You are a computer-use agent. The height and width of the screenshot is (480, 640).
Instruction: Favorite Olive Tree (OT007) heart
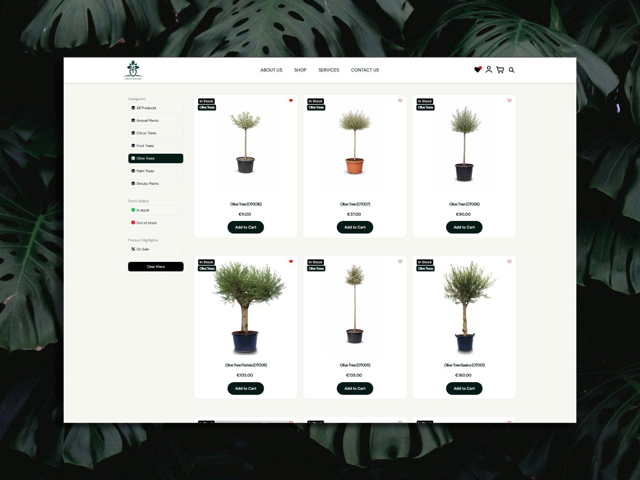click(400, 101)
